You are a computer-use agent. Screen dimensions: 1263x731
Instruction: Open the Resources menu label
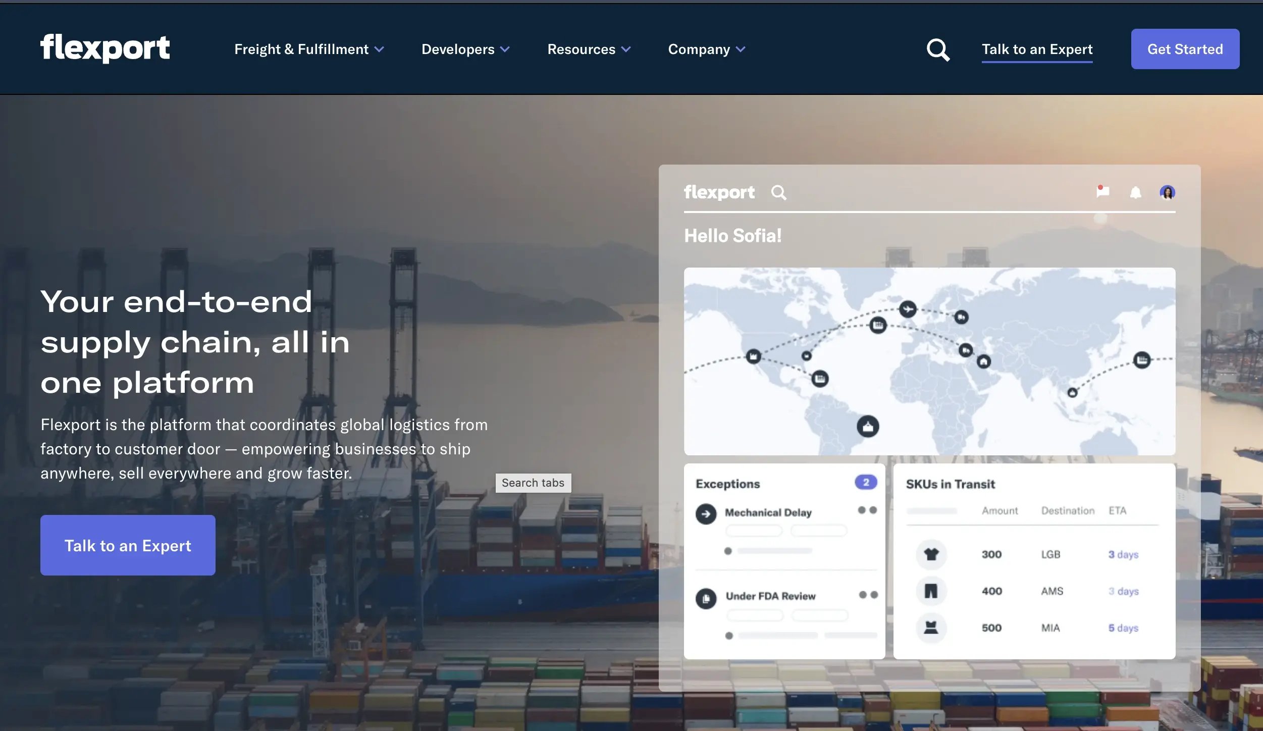click(582, 49)
